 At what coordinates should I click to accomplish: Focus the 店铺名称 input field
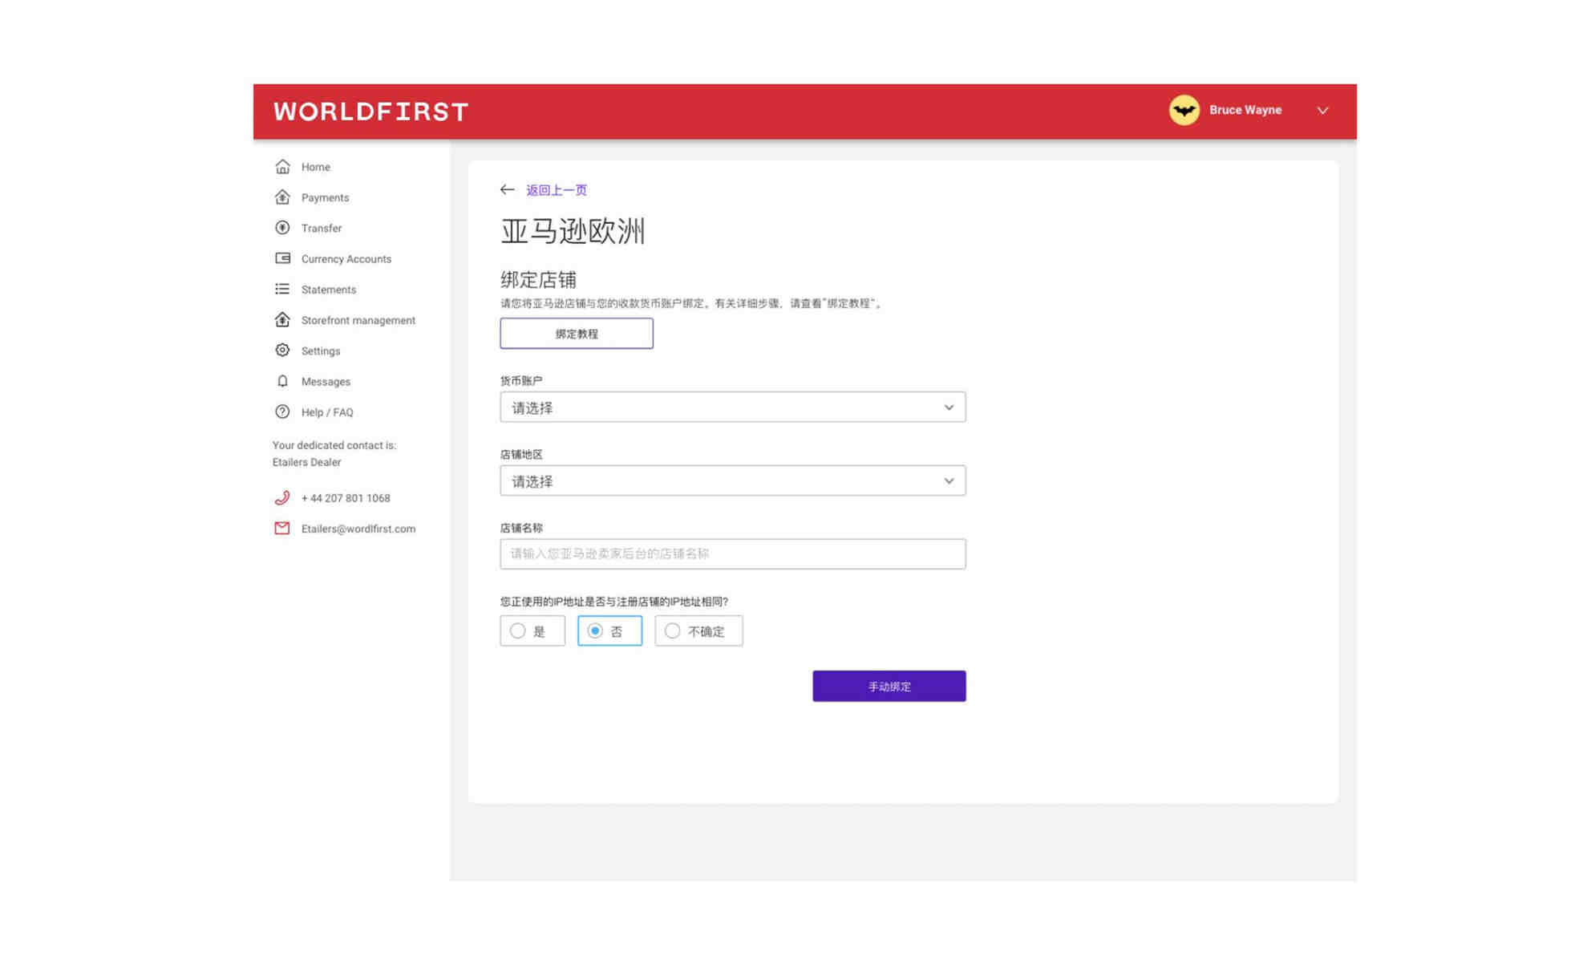(732, 553)
